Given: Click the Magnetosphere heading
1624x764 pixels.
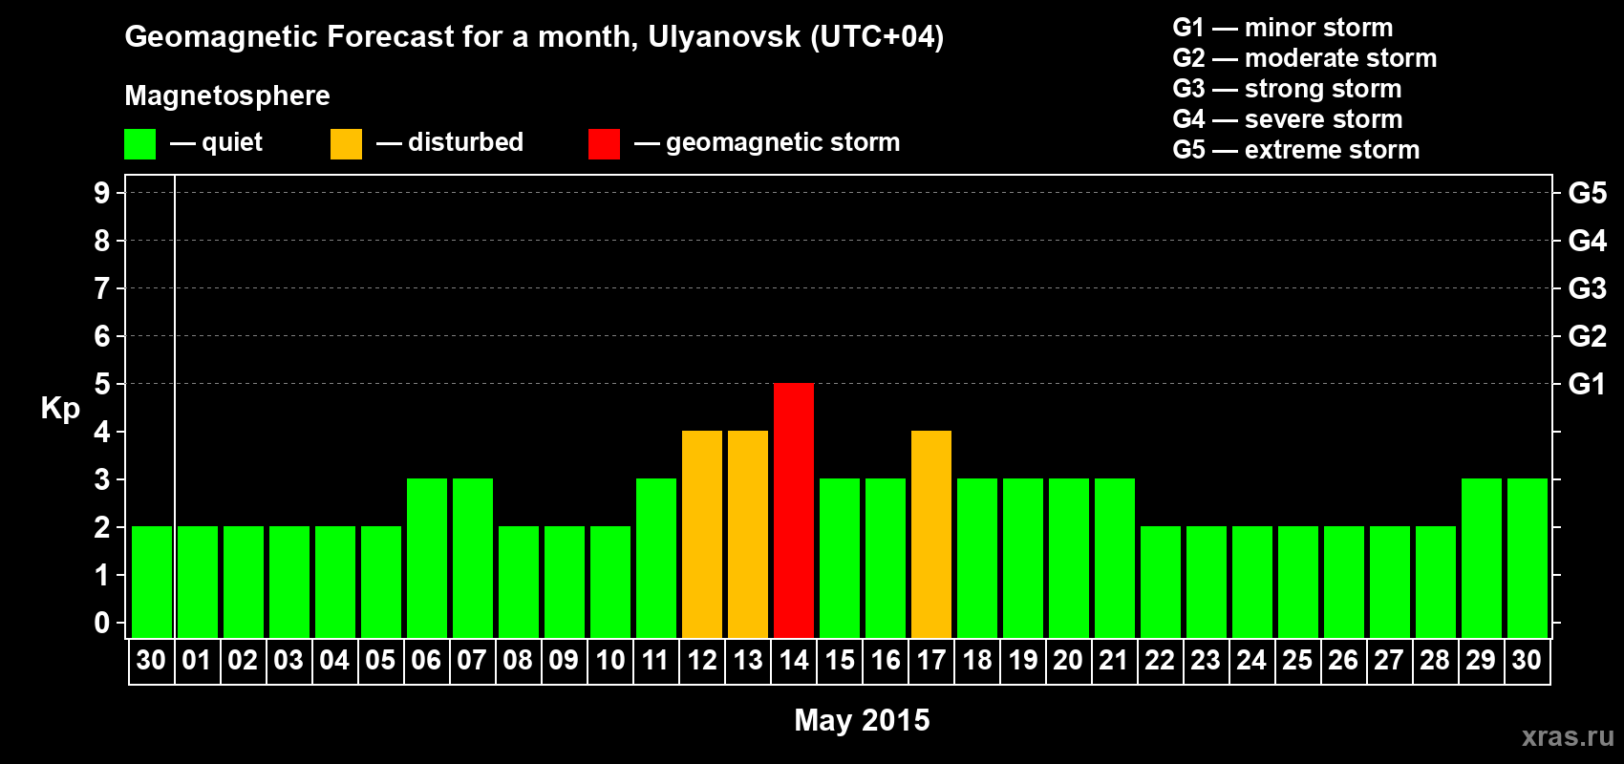Looking at the screenshot, I should click(227, 96).
